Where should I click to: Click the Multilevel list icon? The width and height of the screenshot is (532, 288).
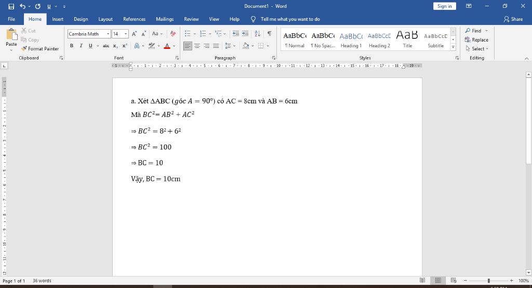tap(218, 34)
